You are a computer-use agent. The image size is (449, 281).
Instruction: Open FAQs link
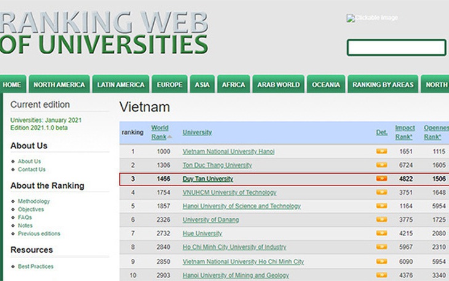[x=25, y=218]
